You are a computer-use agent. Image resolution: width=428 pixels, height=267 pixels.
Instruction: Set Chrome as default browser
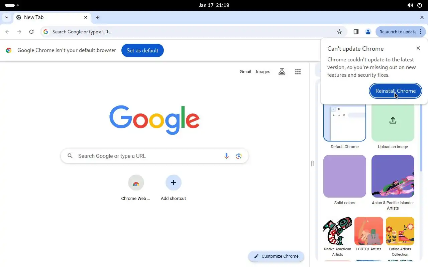(142, 50)
